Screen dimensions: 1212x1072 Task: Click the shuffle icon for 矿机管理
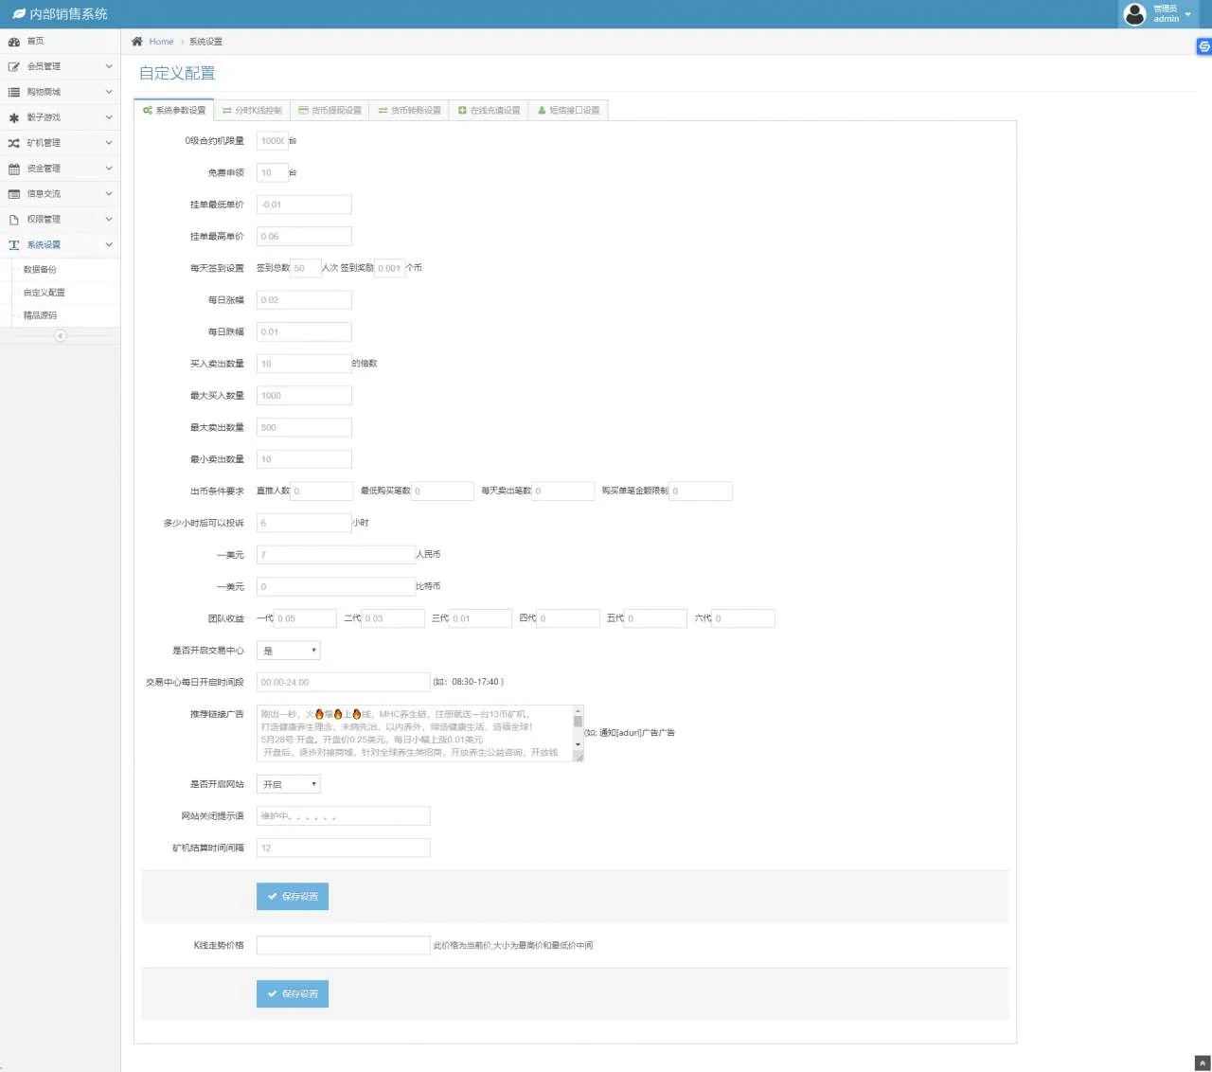tap(14, 144)
